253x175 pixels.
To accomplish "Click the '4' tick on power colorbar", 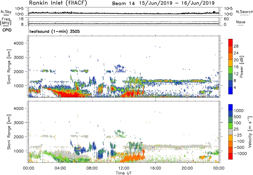I will click(235, 88).
